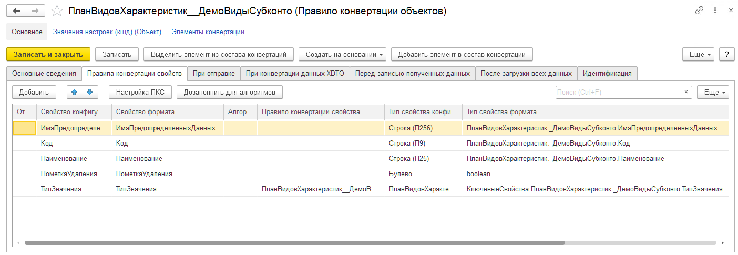The height and width of the screenshot is (255, 738).
Task: Add form to favorites with star icon
Action: pos(57,11)
